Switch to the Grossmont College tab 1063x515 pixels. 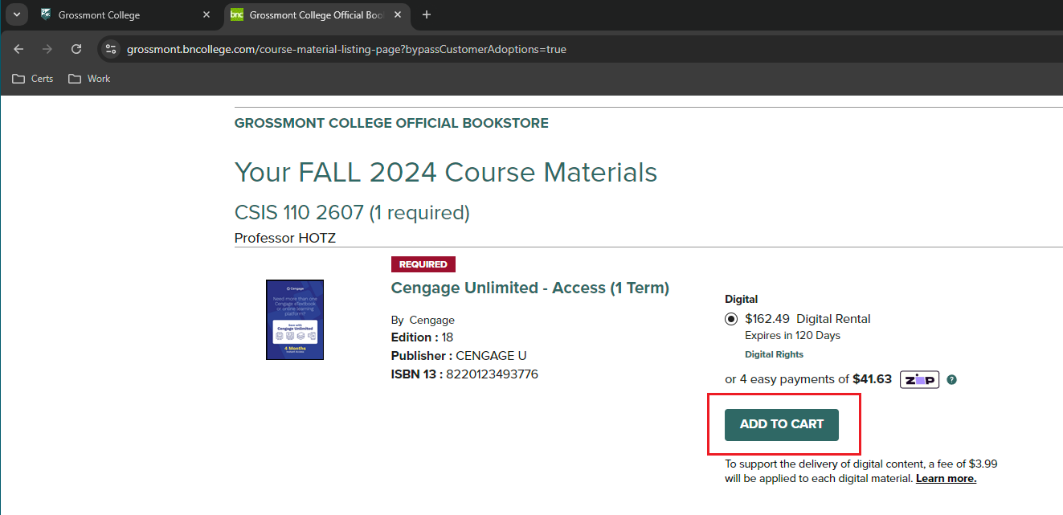(x=112, y=14)
